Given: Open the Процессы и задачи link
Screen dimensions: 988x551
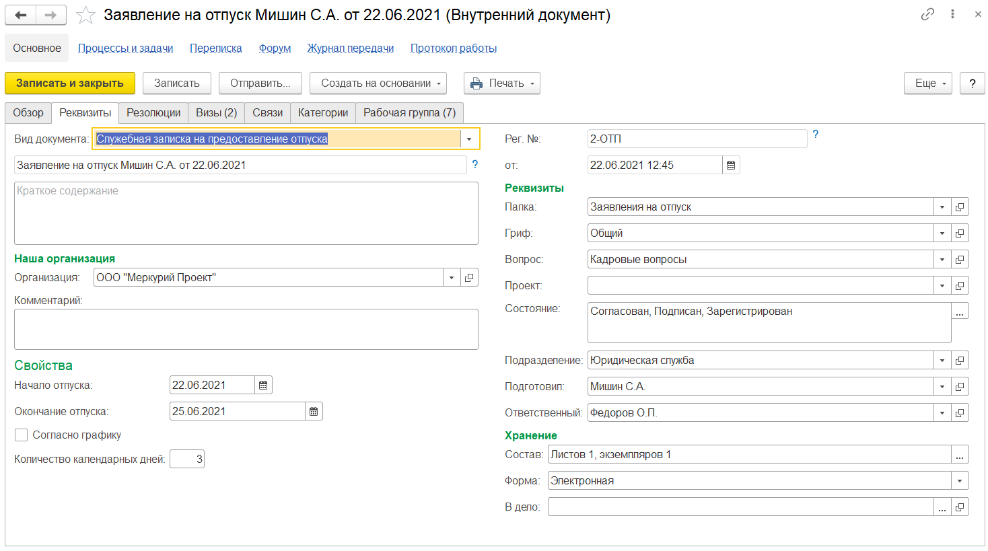Looking at the screenshot, I should pyautogui.click(x=126, y=48).
